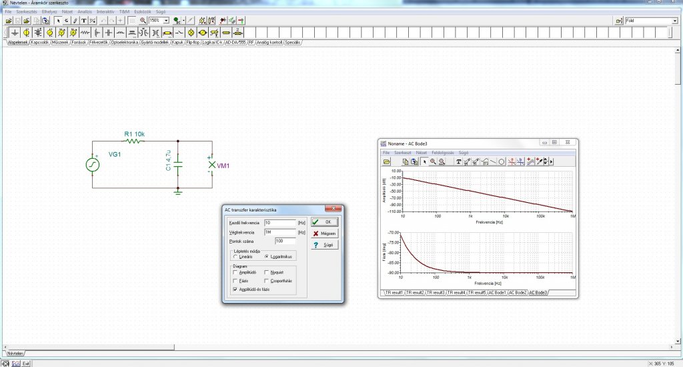Click the Kezdő frekvencia input field
The height and width of the screenshot is (367, 683).
click(x=279, y=222)
